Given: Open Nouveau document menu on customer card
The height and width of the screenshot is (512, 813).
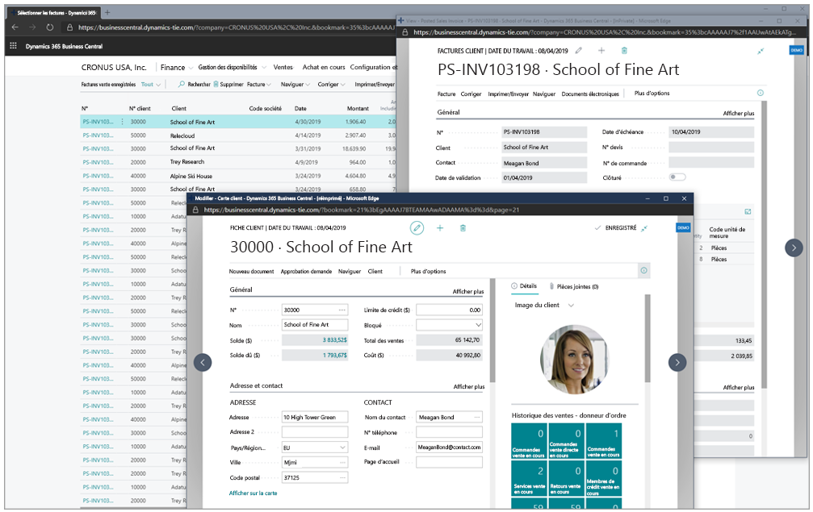Looking at the screenshot, I should click(x=251, y=271).
